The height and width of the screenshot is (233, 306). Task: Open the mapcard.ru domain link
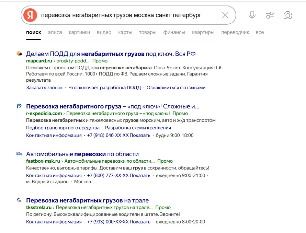tap(39, 61)
